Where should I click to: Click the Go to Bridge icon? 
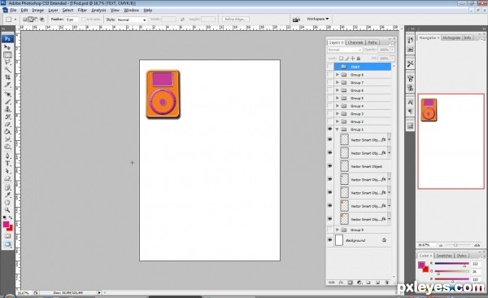296,20
